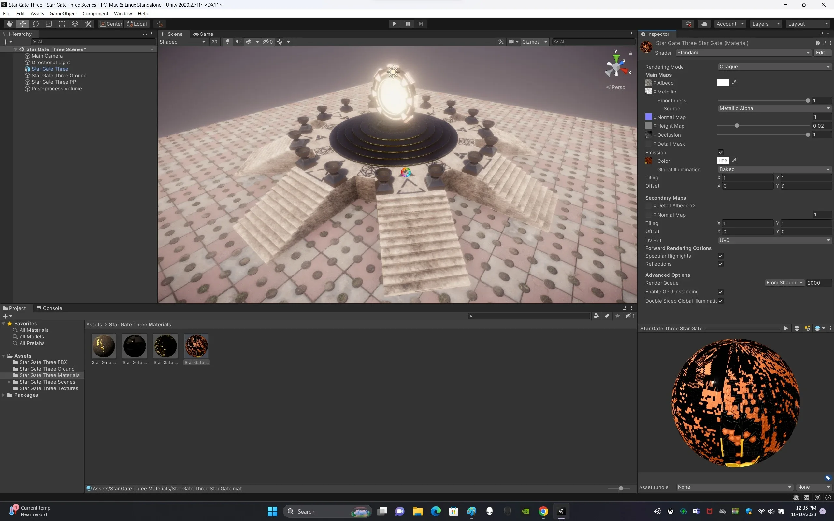Open the Layers dropdown
The image size is (834, 521).
click(x=766, y=24)
